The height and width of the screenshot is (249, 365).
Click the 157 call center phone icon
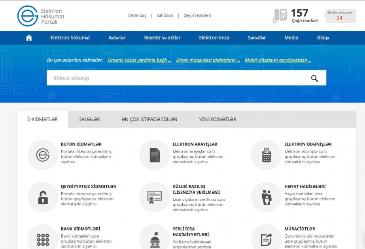tap(280, 16)
